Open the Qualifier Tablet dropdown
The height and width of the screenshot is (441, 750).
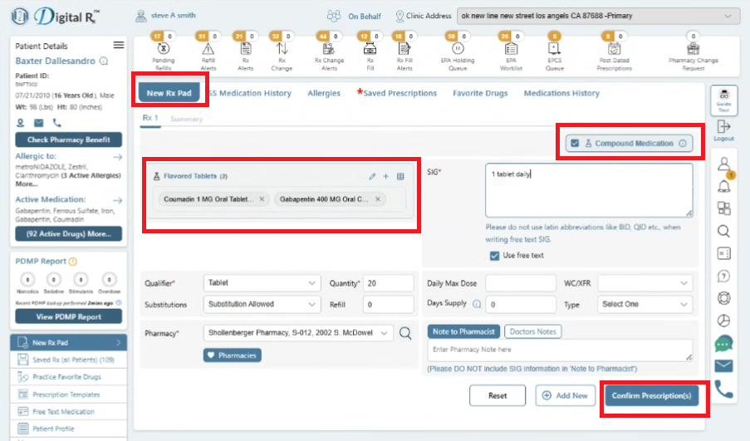(262, 283)
